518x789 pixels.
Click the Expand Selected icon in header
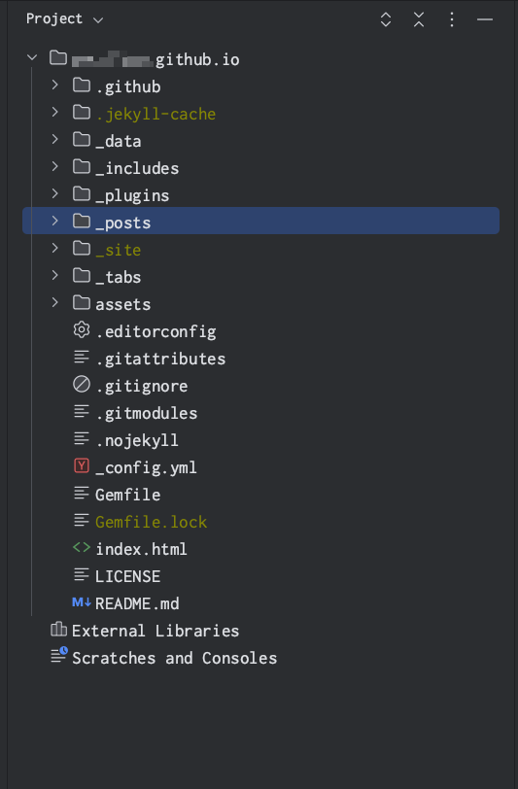click(386, 19)
